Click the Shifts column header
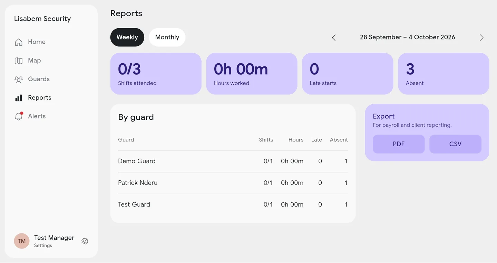The image size is (497, 263). pos(266,140)
